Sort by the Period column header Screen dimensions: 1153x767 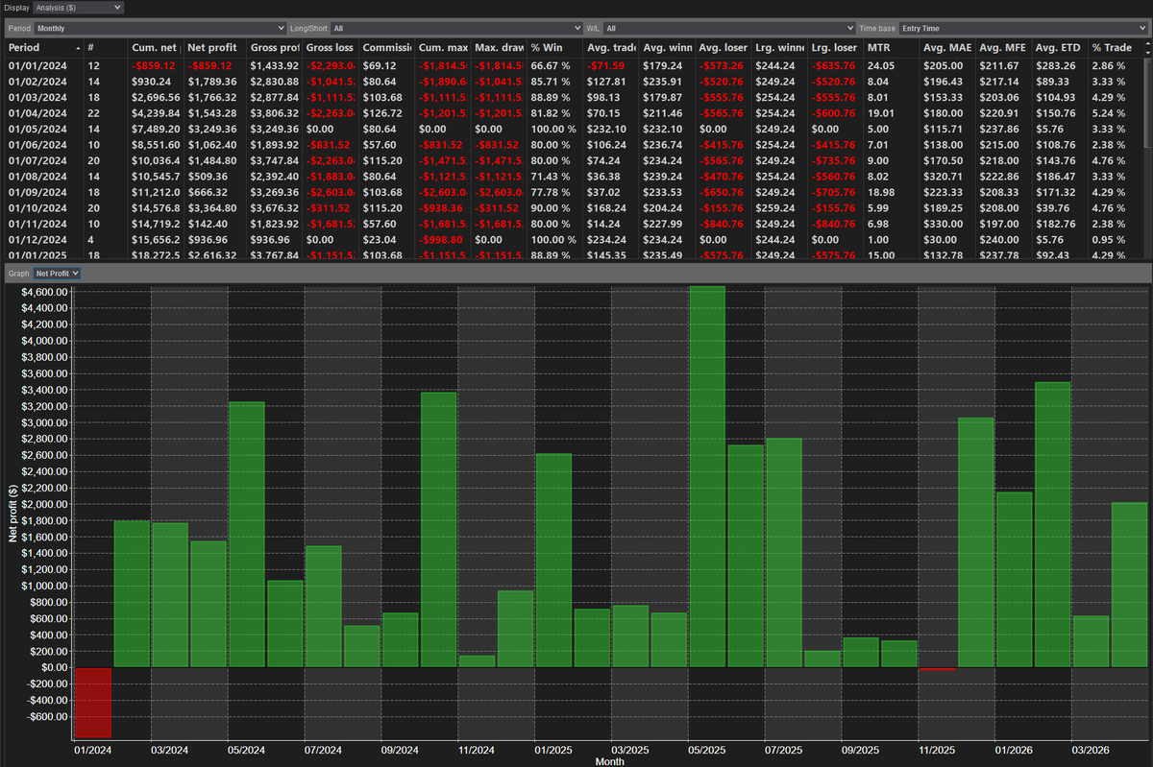(43, 47)
